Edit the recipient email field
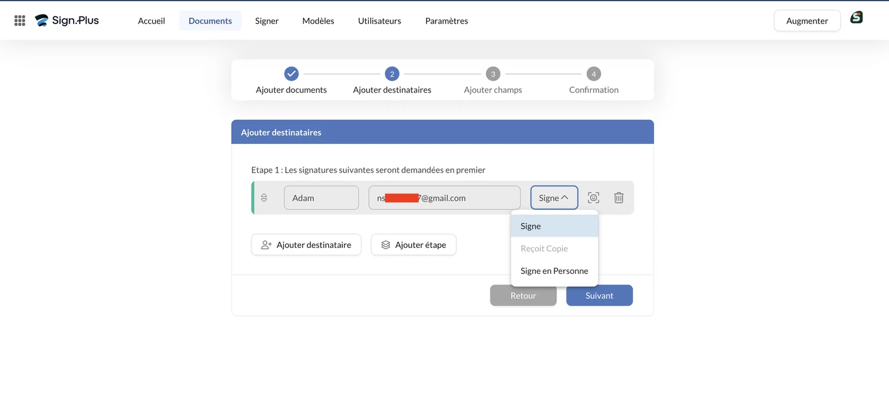 444,198
